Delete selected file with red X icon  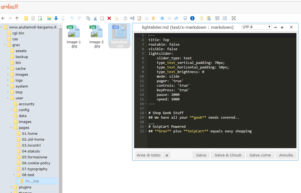pos(109,18)
